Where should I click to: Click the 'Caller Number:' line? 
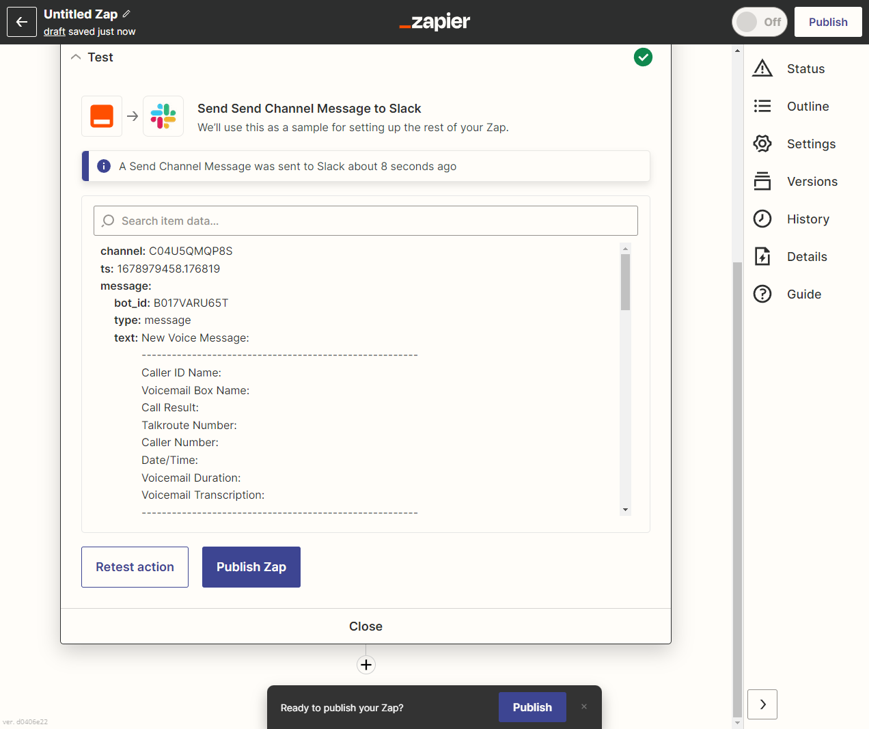[180, 442]
